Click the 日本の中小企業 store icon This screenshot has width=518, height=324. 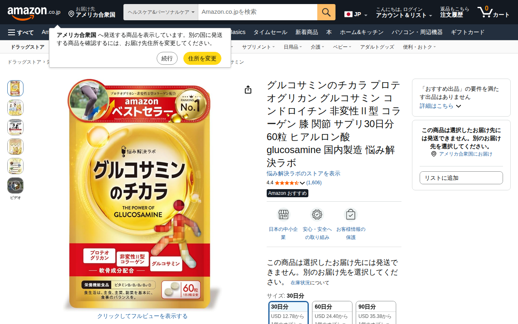283,214
